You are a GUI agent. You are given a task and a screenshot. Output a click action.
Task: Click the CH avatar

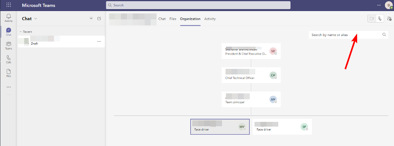click(273, 75)
